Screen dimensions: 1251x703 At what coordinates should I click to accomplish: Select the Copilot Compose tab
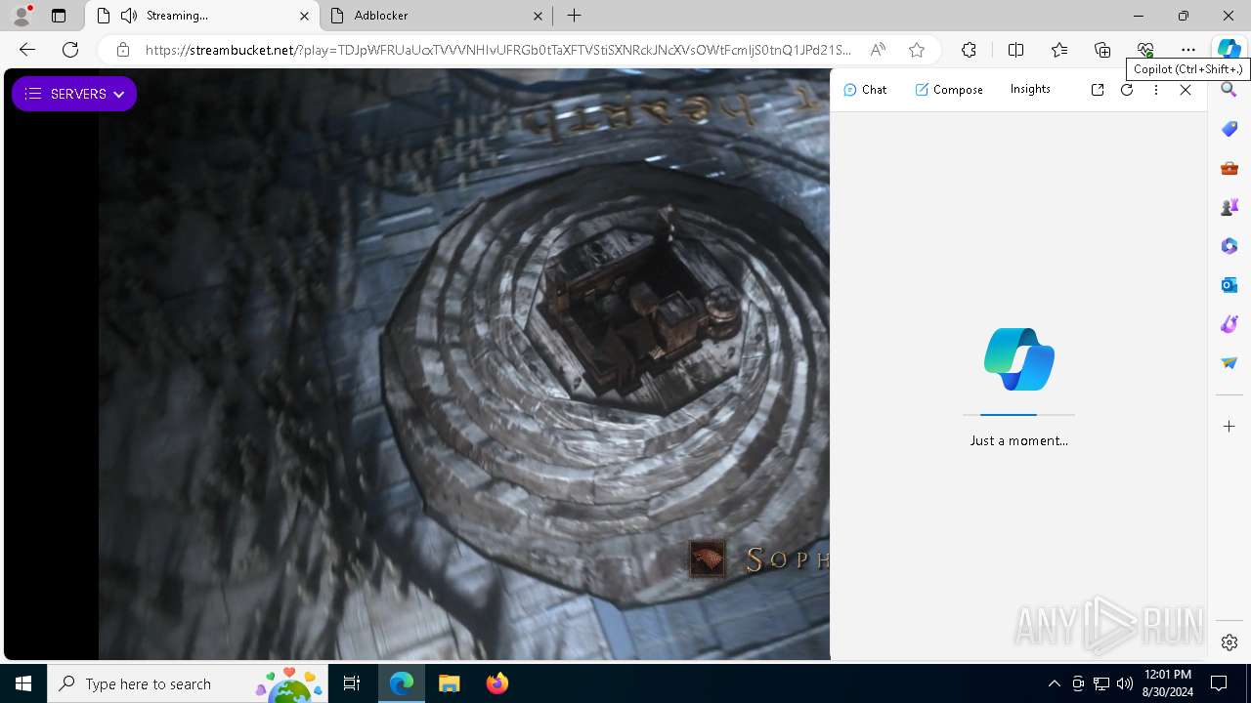(x=949, y=89)
